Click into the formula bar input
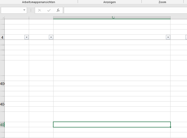Screen dimensions: 187x138 click(125, 10)
